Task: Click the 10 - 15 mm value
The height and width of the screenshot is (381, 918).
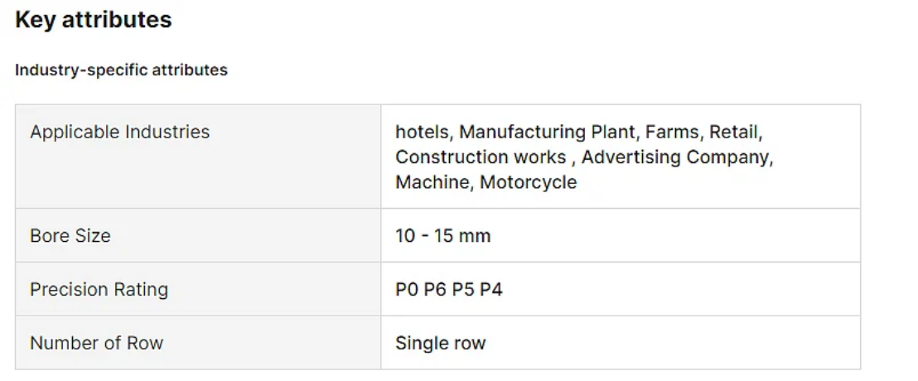Action: click(x=443, y=236)
